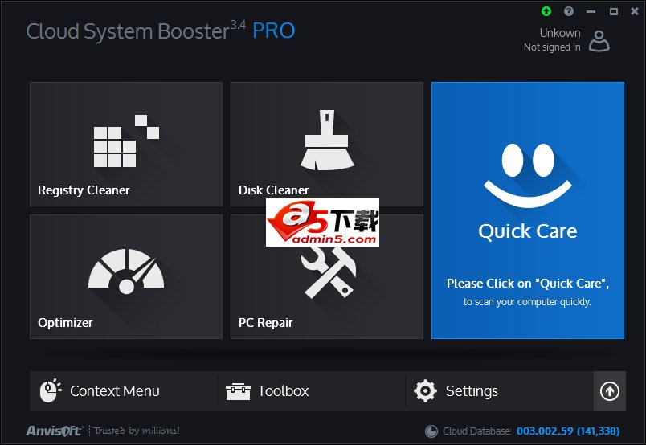The width and height of the screenshot is (646, 445).
Task: Minimize the Cloud System Booster window
Action: pos(591,11)
